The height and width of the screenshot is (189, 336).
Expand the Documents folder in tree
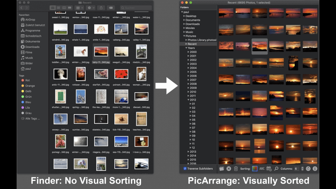(184, 20)
